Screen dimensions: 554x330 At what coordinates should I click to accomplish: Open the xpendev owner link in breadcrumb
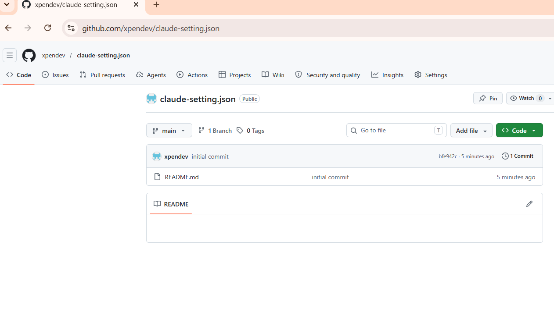54,55
